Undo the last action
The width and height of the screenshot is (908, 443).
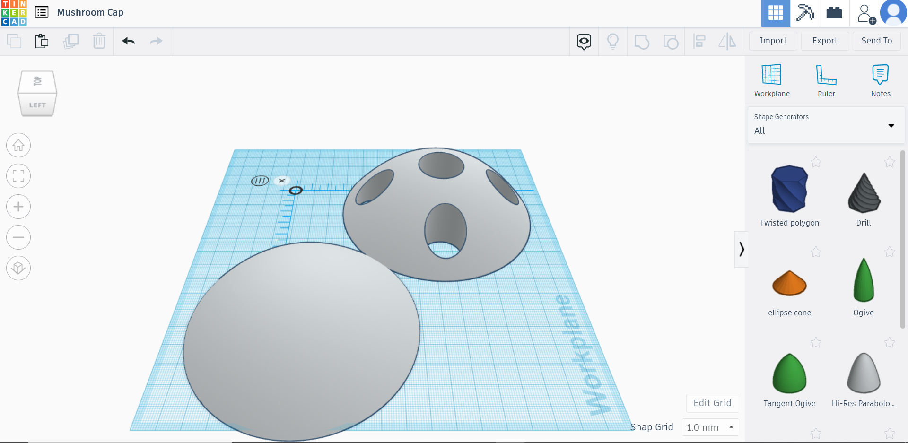128,41
